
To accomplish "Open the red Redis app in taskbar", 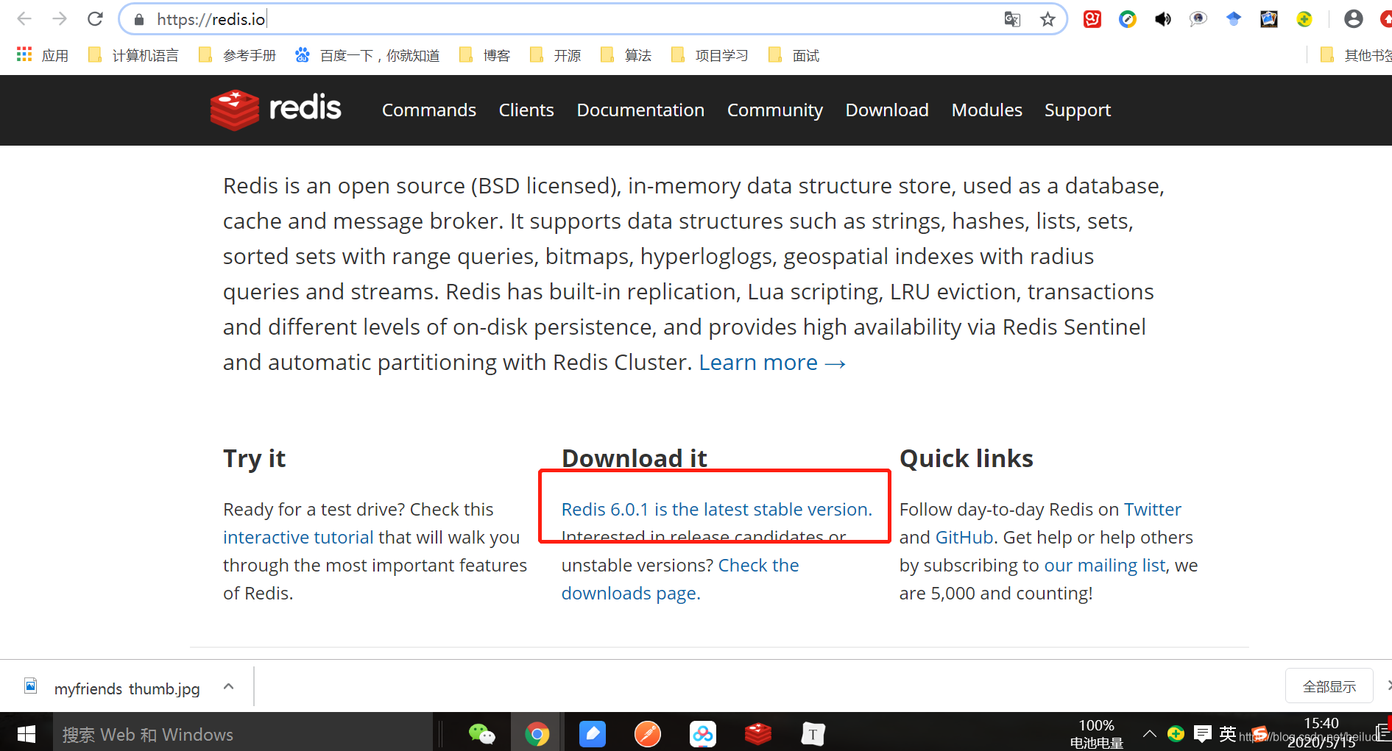I will tap(758, 733).
